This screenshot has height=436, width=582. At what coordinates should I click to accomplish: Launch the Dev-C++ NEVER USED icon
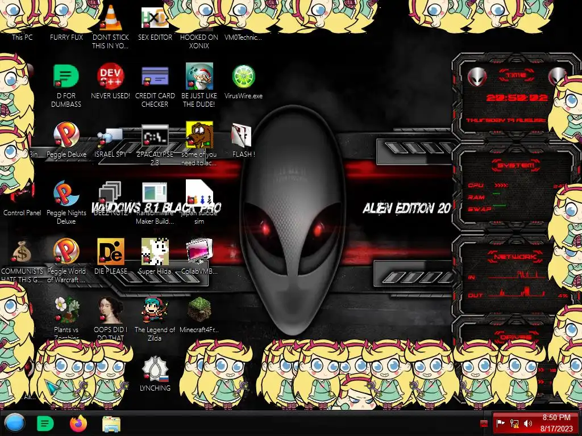tap(110, 77)
